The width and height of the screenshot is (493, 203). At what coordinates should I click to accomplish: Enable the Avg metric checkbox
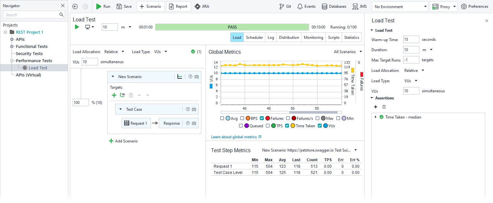[x=222, y=118]
